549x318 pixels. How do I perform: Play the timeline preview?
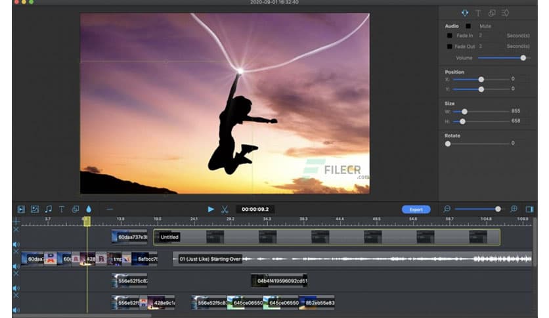pyautogui.click(x=211, y=210)
